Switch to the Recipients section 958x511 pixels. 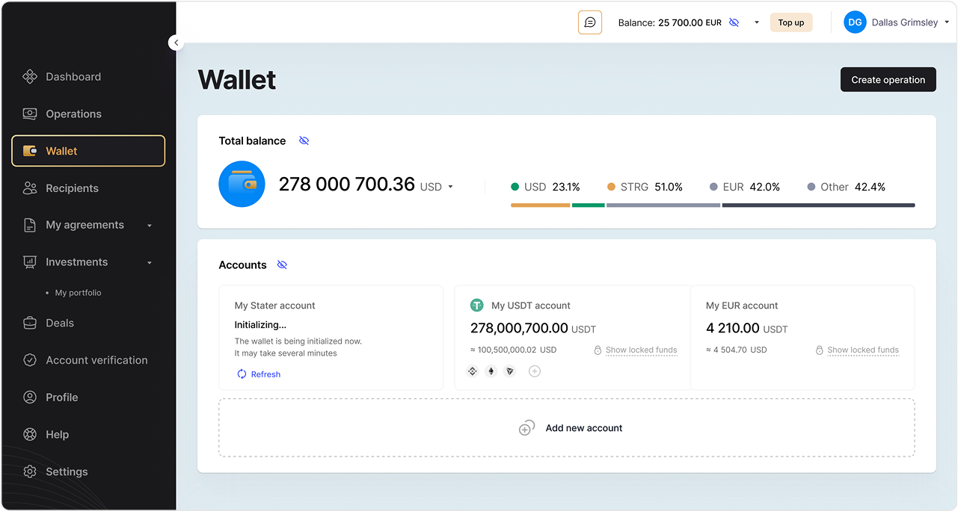pyautogui.click(x=71, y=188)
